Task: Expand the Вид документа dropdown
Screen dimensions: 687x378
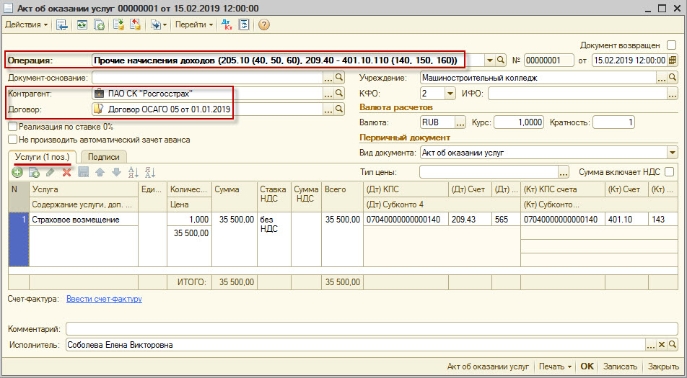Action: pyautogui.click(x=673, y=153)
